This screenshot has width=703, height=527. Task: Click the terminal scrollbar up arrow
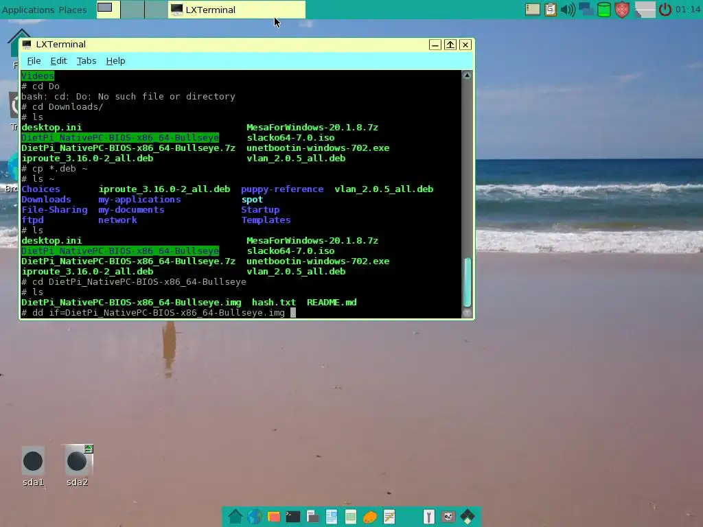click(467, 75)
